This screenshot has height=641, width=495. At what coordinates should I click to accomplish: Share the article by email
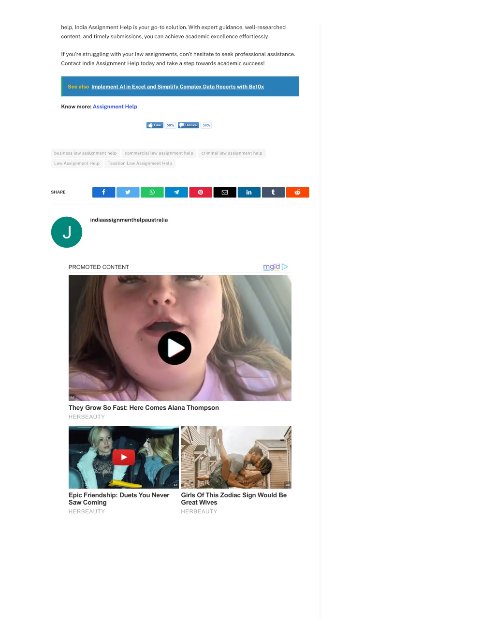[x=225, y=193]
